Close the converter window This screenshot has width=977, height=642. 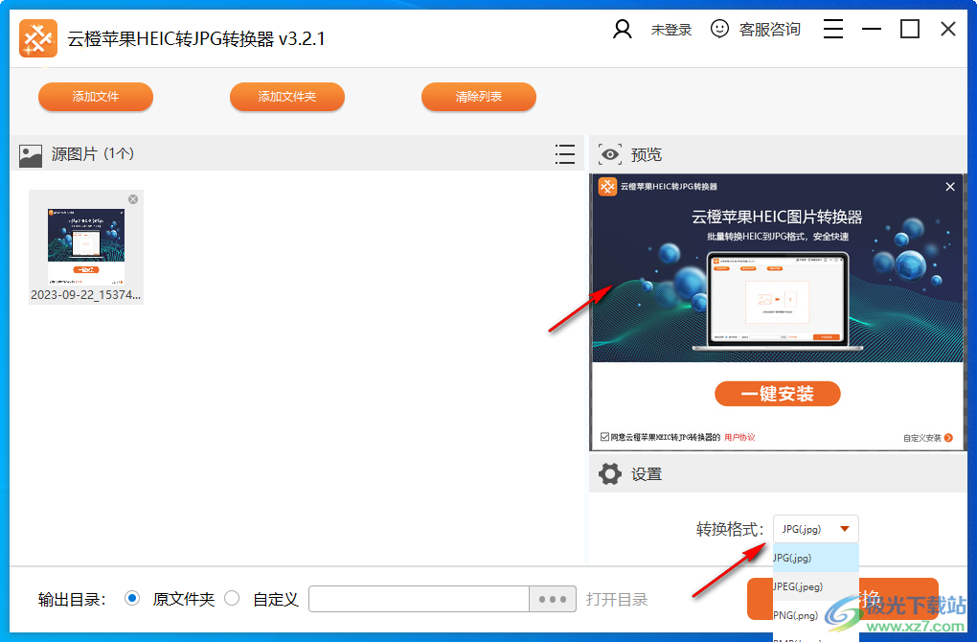pyautogui.click(x=947, y=29)
